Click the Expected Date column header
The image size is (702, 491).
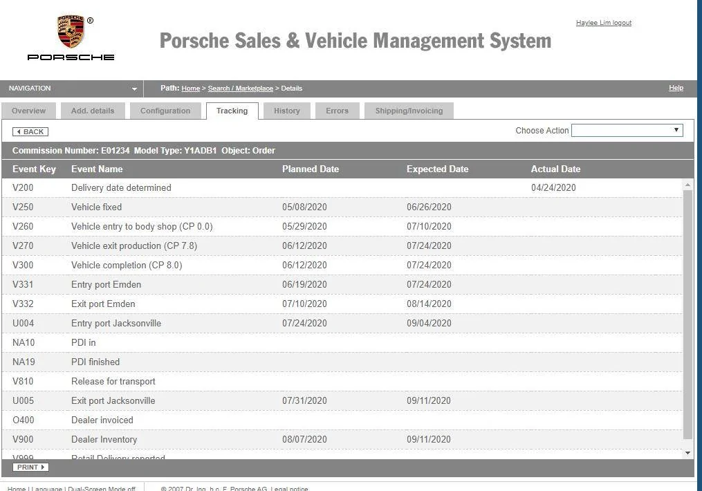[437, 169]
